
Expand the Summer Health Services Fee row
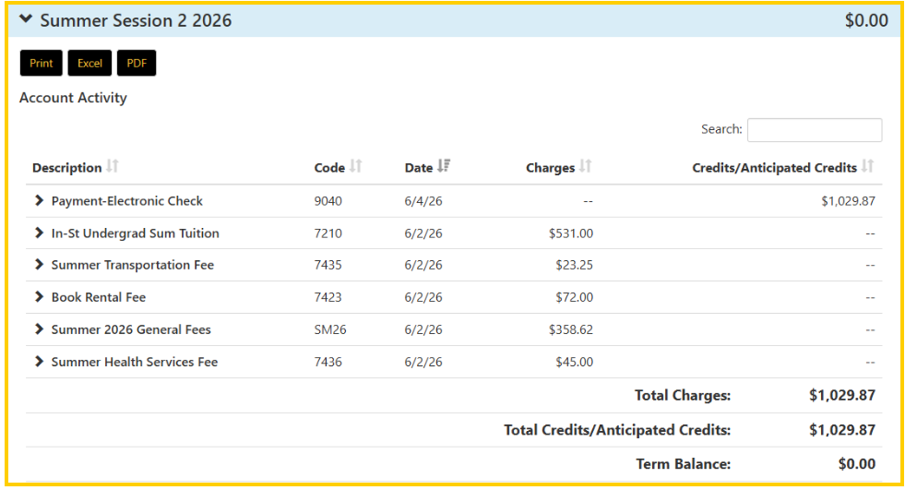pyautogui.click(x=39, y=362)
